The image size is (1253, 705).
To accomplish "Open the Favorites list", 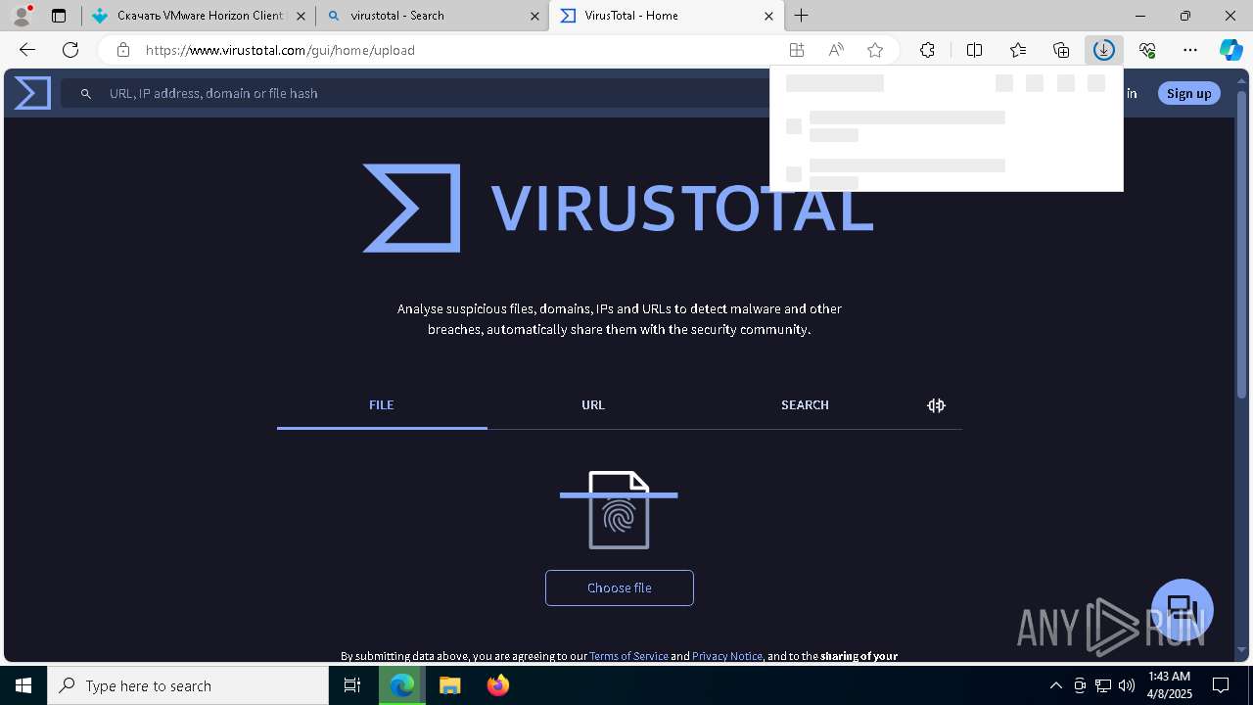I will (x=1018, y=50).
